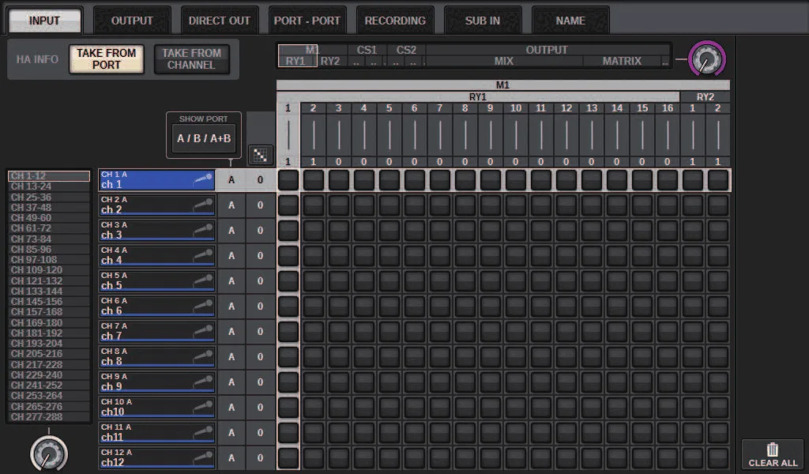Open the SUB IN tab
Image resolution: width=809 pixels, height=474 pixels.
(483, 21)
